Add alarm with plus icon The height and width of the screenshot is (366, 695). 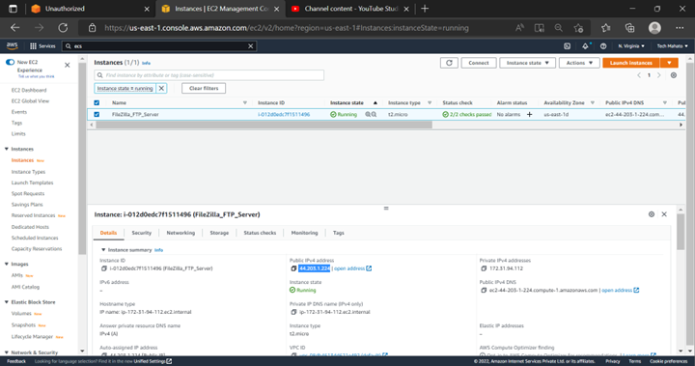pos(529,115)
